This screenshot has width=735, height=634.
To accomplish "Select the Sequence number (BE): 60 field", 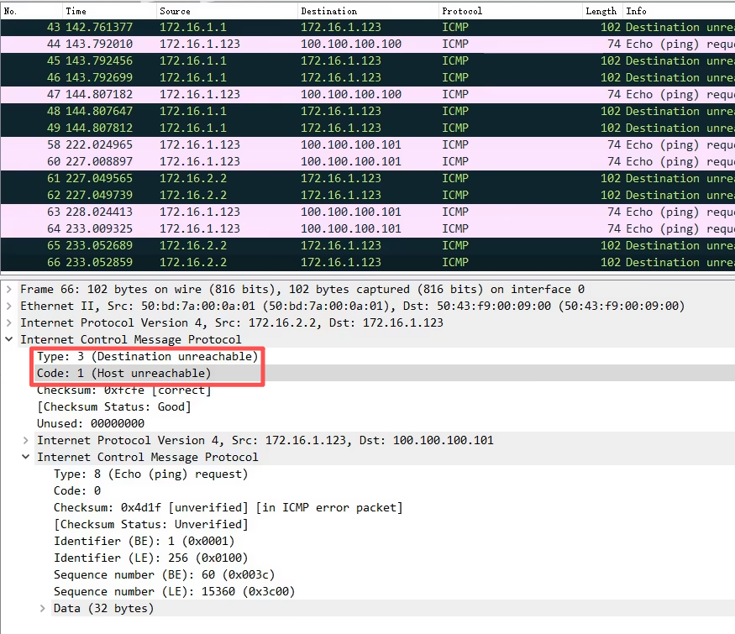I will (x=164, y=574).
